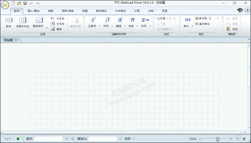Close the 无标题 document tab

pos(16,40)
